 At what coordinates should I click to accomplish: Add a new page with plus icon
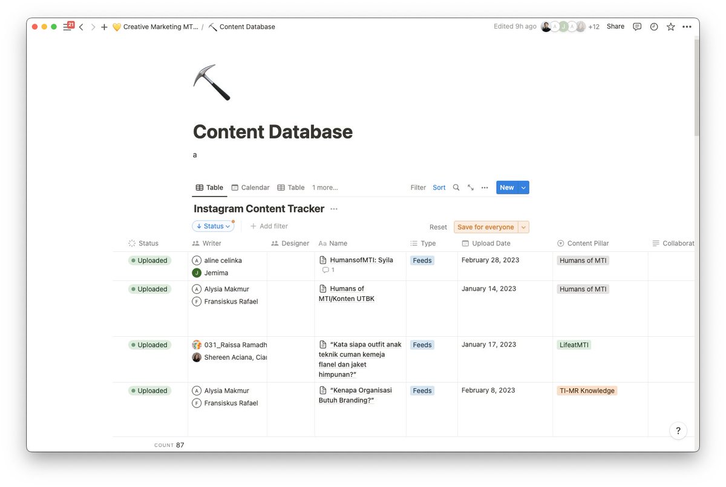[x=104, y=27]
